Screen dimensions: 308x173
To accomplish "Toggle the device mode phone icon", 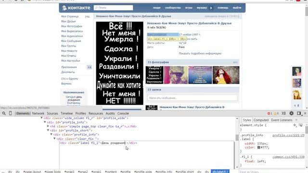I will tap(11, 113).
